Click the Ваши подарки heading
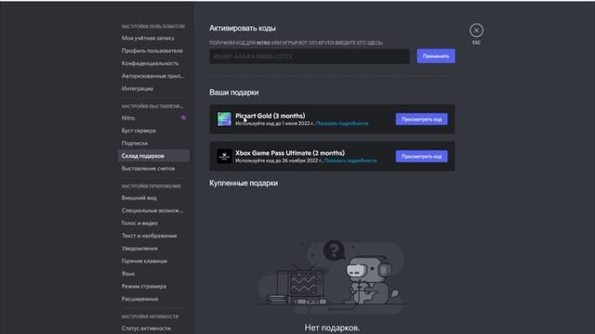Image resolution: width=595 pixels, height=334 pixels. 233,93
